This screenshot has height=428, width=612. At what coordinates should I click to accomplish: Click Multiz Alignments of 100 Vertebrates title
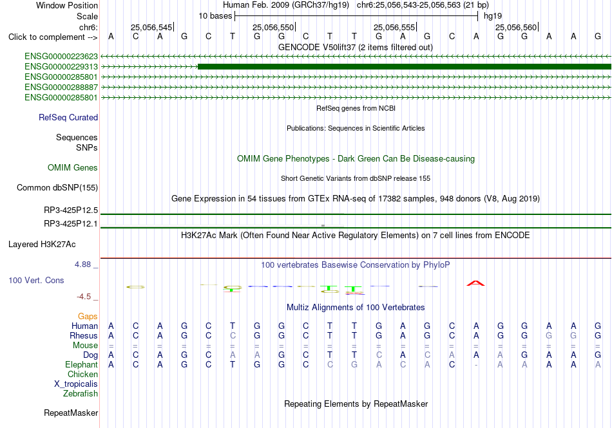click(356, 308)
